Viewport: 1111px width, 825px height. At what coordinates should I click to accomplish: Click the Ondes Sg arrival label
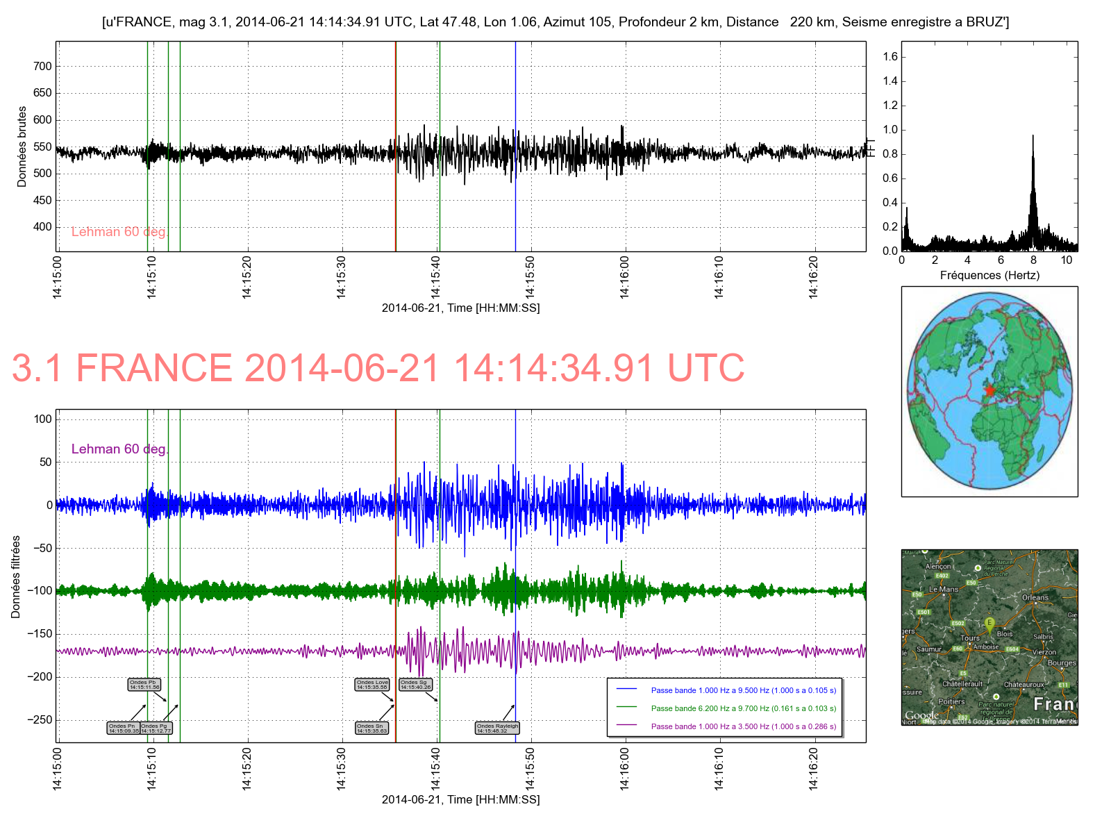416,684
